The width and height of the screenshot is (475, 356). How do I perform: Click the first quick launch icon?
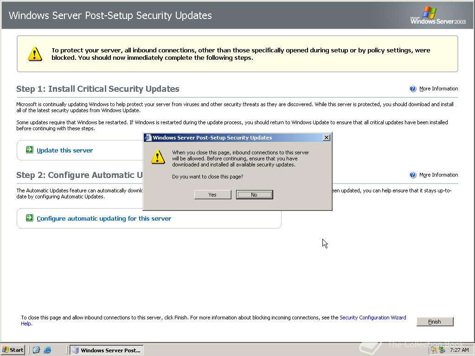click(x=36, y=350)
